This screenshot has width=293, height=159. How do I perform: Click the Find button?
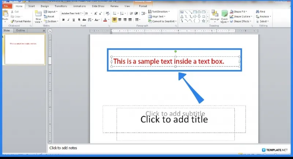(260, 12)
